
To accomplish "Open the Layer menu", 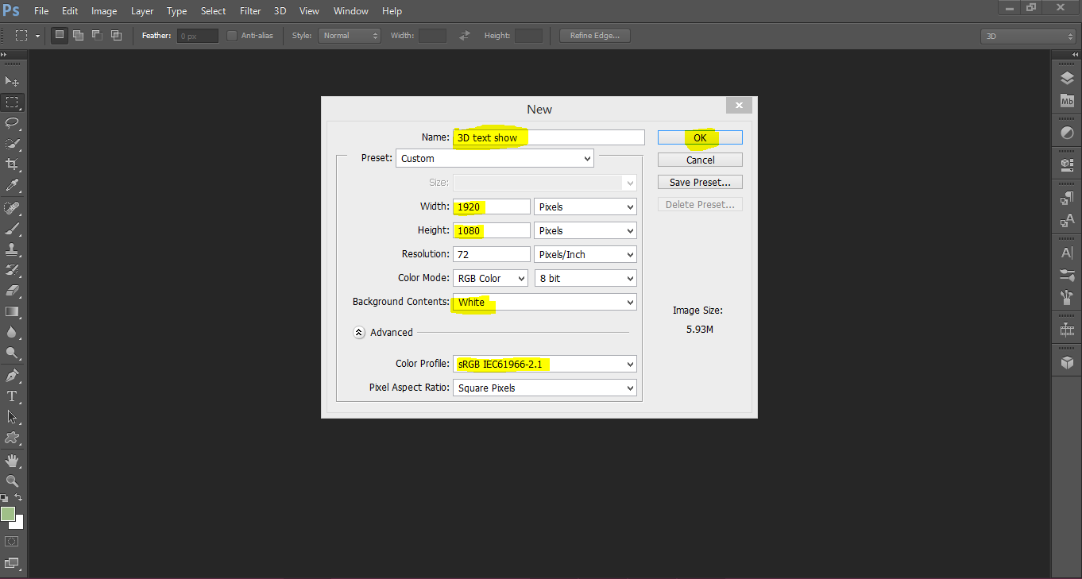I will (142, 11).
